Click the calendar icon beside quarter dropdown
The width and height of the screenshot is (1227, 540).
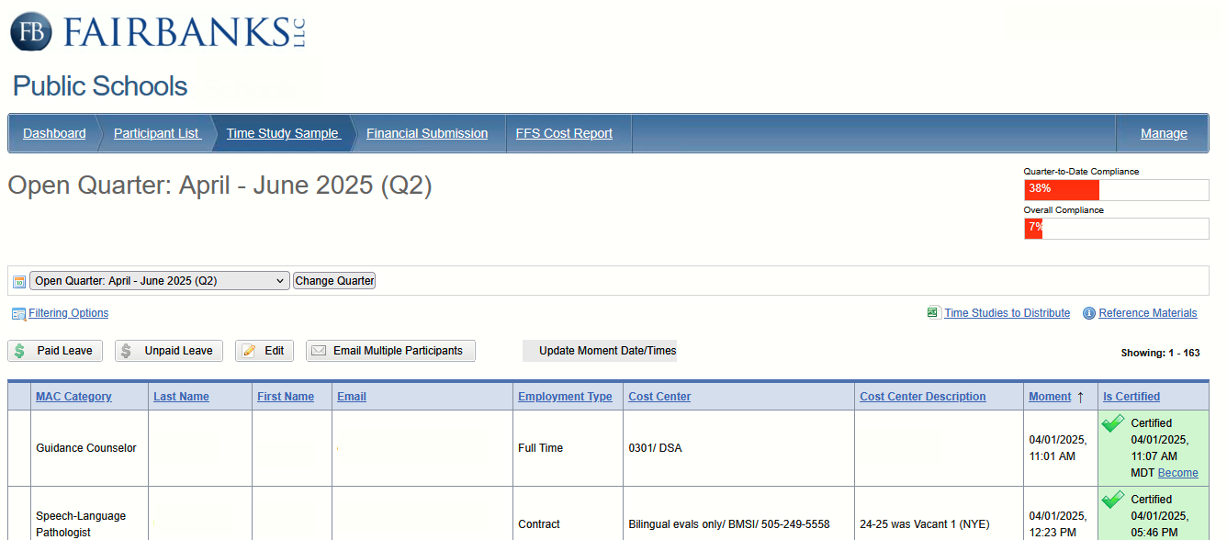(19, 281)
